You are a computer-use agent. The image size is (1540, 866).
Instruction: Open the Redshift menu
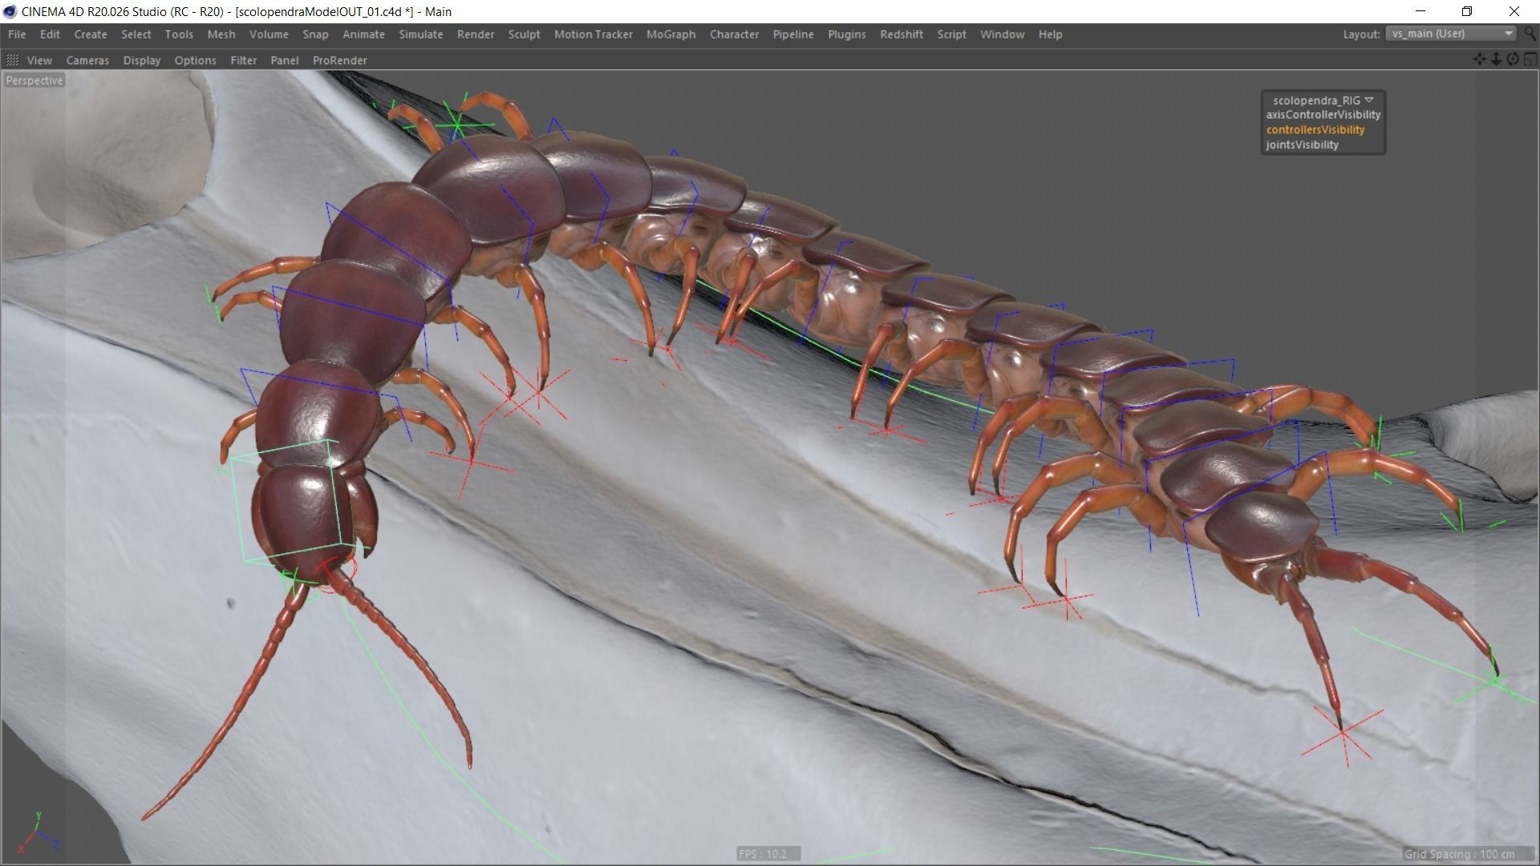pyautogui.click(x=902, y=34)
